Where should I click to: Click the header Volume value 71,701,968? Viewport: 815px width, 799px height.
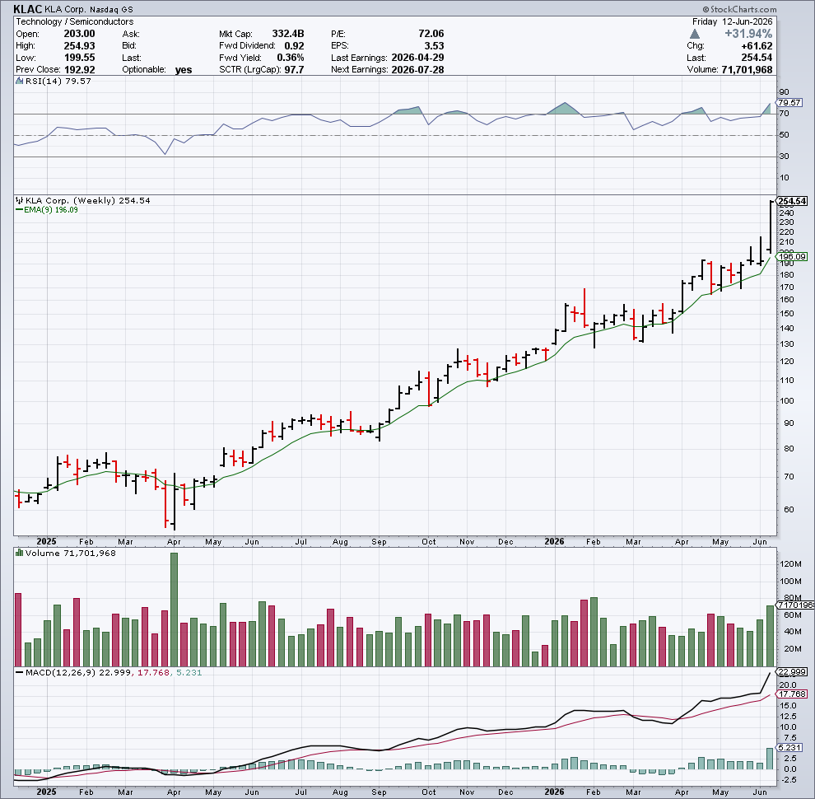[x=747, y=70]
